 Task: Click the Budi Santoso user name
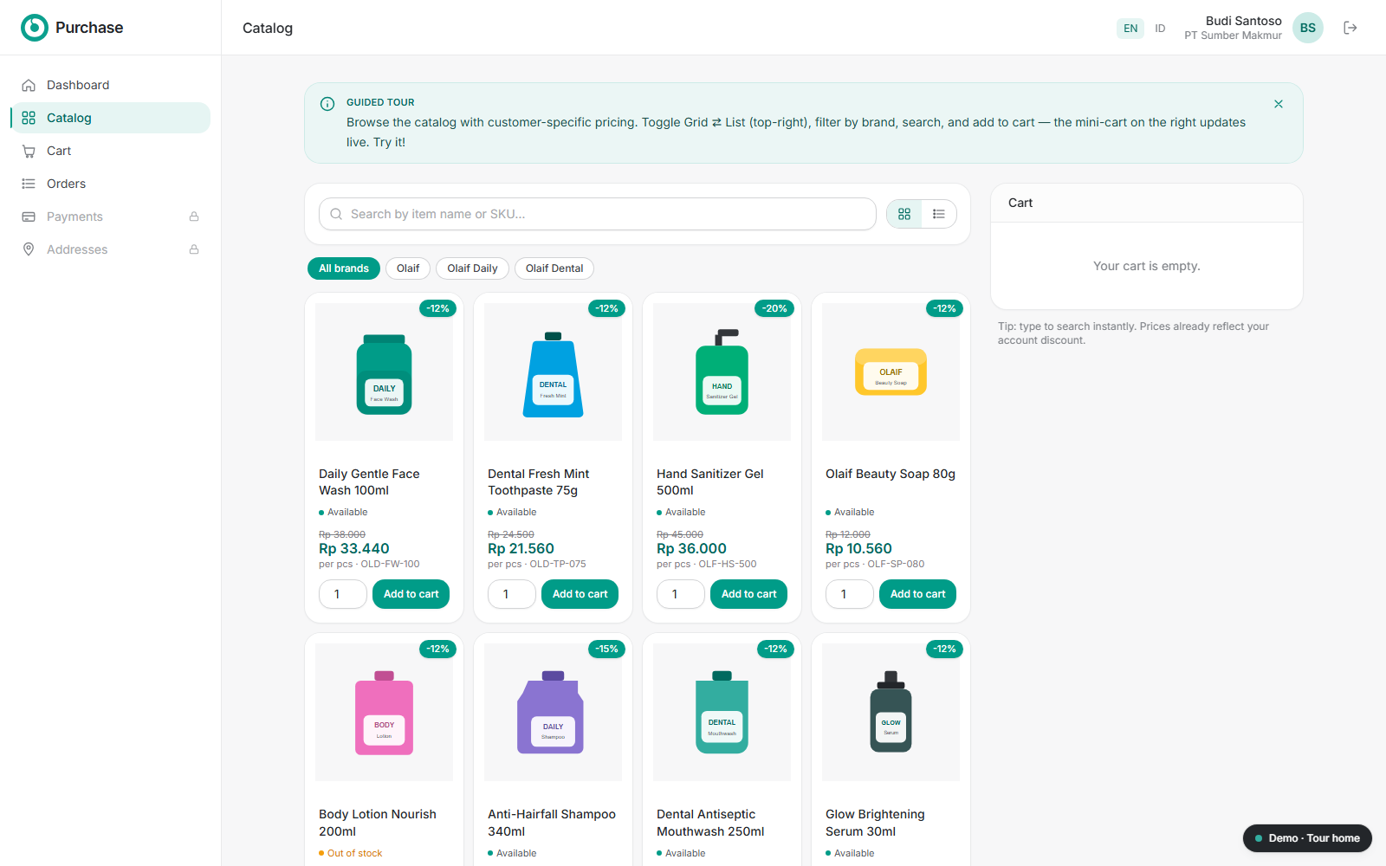[x=1244, y=21]
